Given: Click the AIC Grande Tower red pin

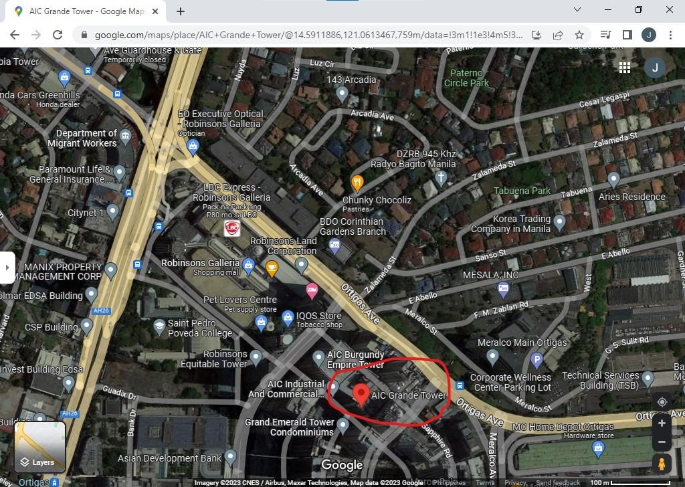Looking at the screenshot, I should [x=361, y=395].
